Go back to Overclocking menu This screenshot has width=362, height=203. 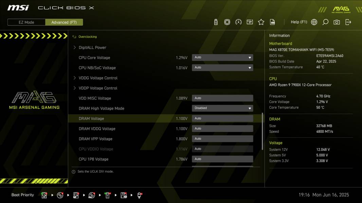pos(88,37)
